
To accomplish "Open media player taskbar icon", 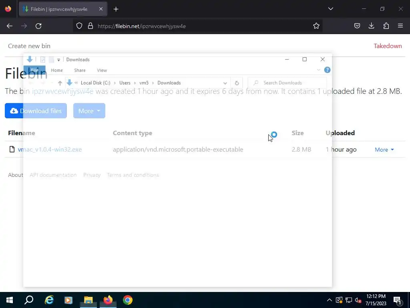I will coord(68,300).
